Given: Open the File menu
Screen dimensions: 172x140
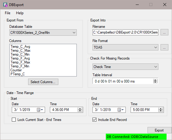Looking at the screenshot, I should pyautogui.click(x=8, y=13).
